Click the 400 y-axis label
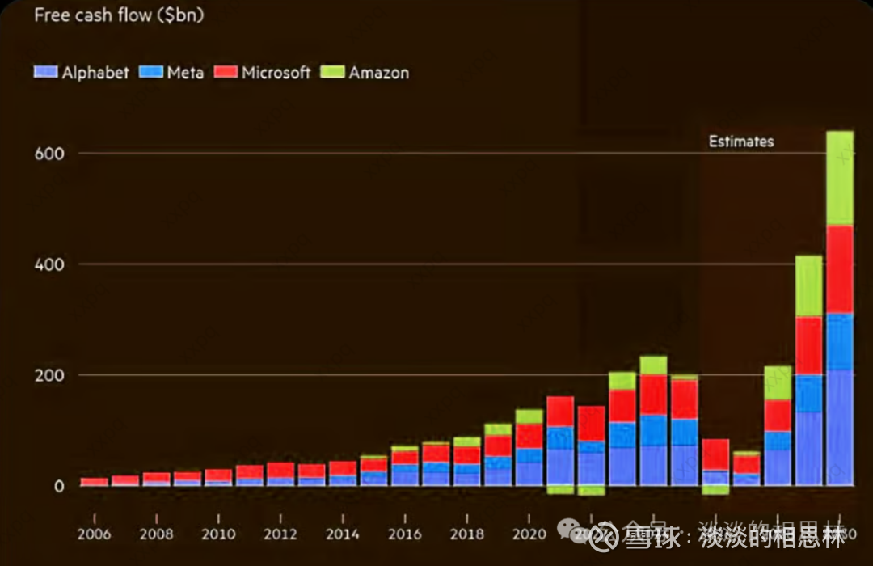This screenshot has width=873, height=566. 49,264
